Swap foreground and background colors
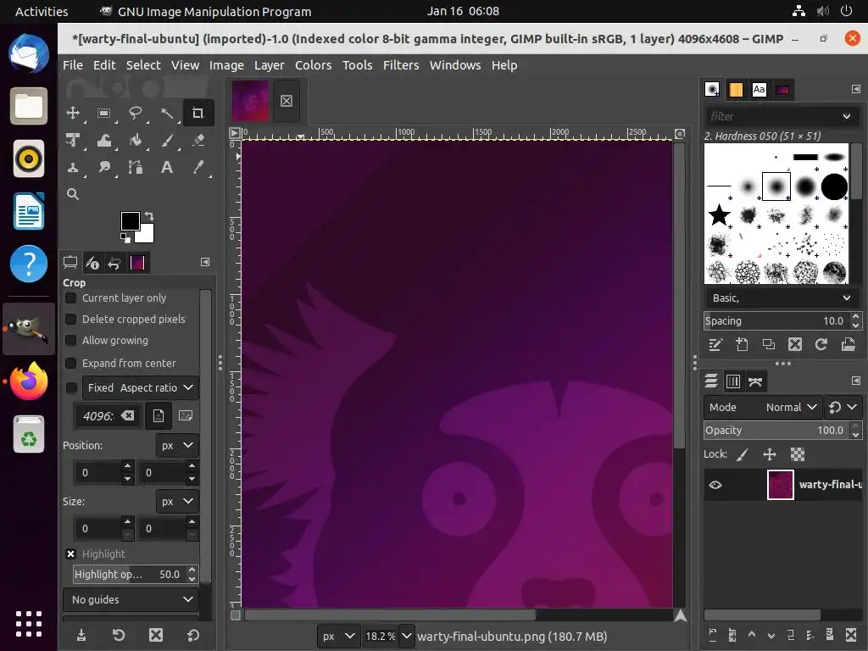The image size is (868, 651). (x=149, y=216)
